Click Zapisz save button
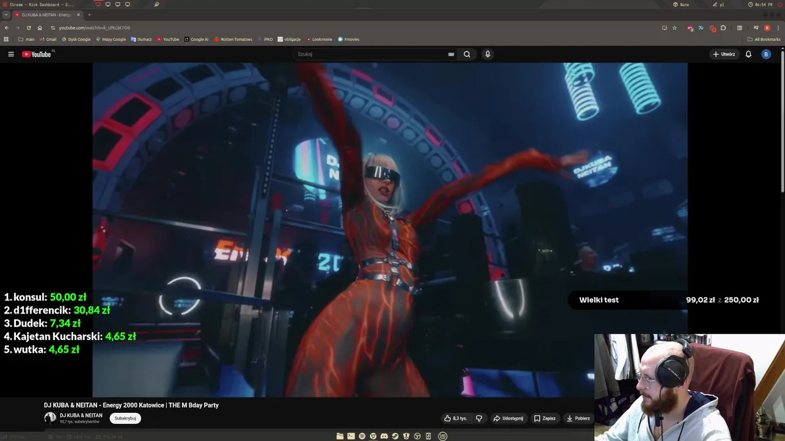Viewport: 785px width, 441px height. pyautogui.click(x=545, y=418)
